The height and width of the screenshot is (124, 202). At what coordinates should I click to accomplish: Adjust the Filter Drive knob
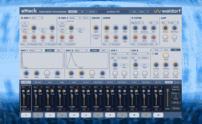[x=153, y=28]
